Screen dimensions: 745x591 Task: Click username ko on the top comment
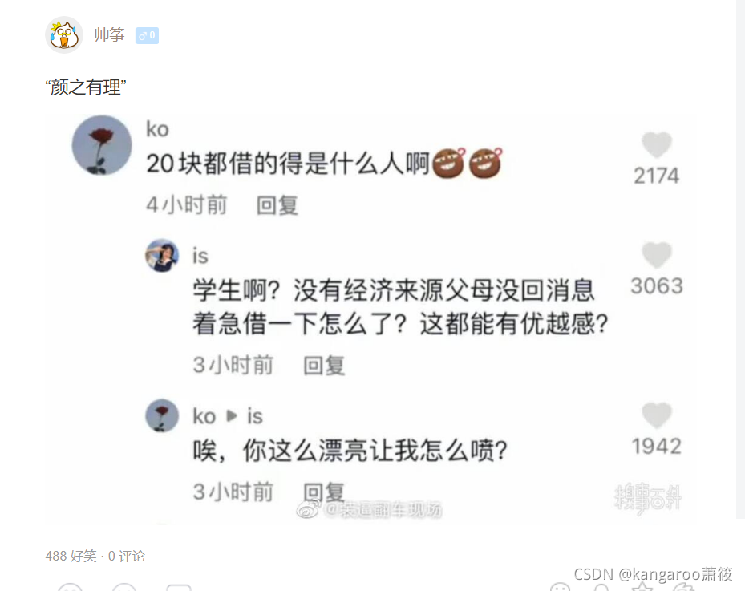[157, 129]
